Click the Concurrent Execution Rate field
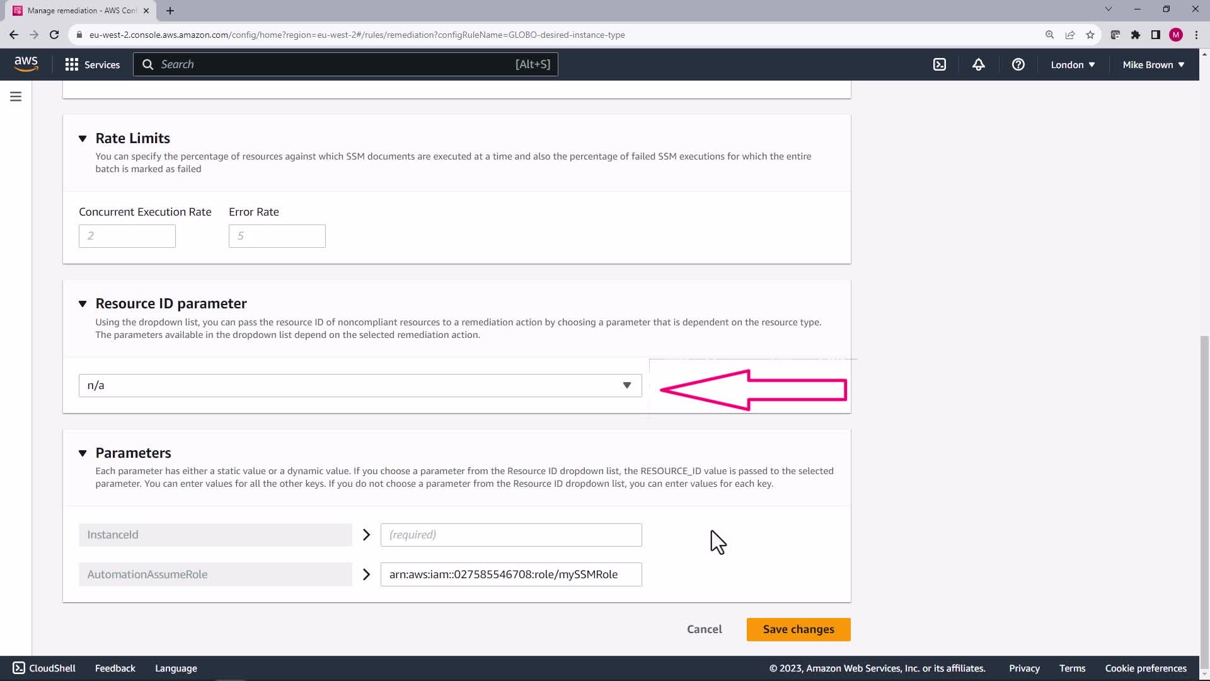This screenshot has width=1210, height=681. click(127, 236)
